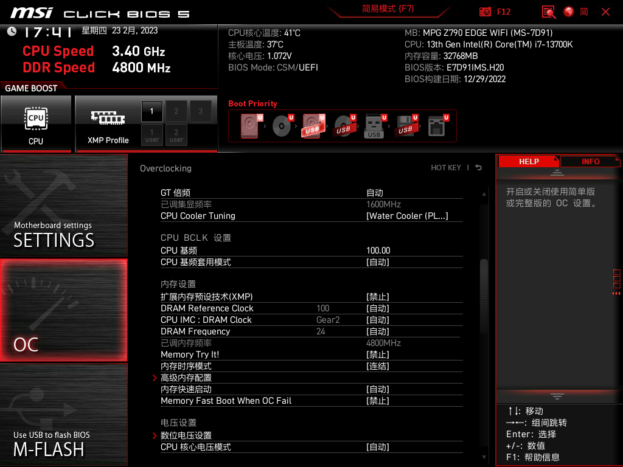Open DRAM Frequency options
Viewport: 623px width, 467px height.
pos(311,331)
